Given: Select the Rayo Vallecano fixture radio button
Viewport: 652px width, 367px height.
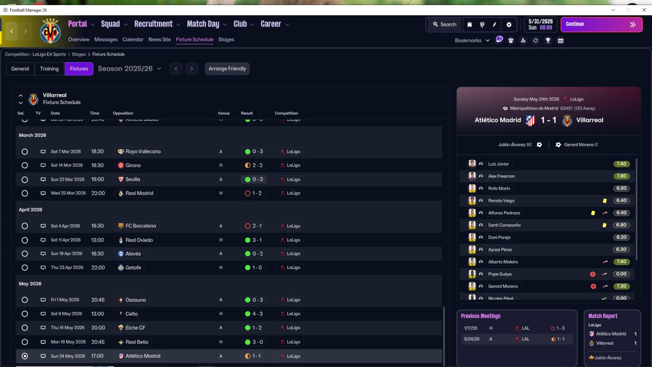Looking at the screenshot, I should (24, 151).
